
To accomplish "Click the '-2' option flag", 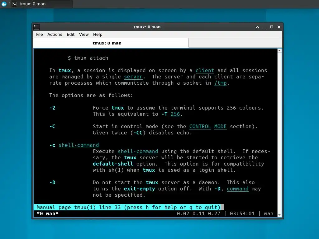I will coord(52,108).
